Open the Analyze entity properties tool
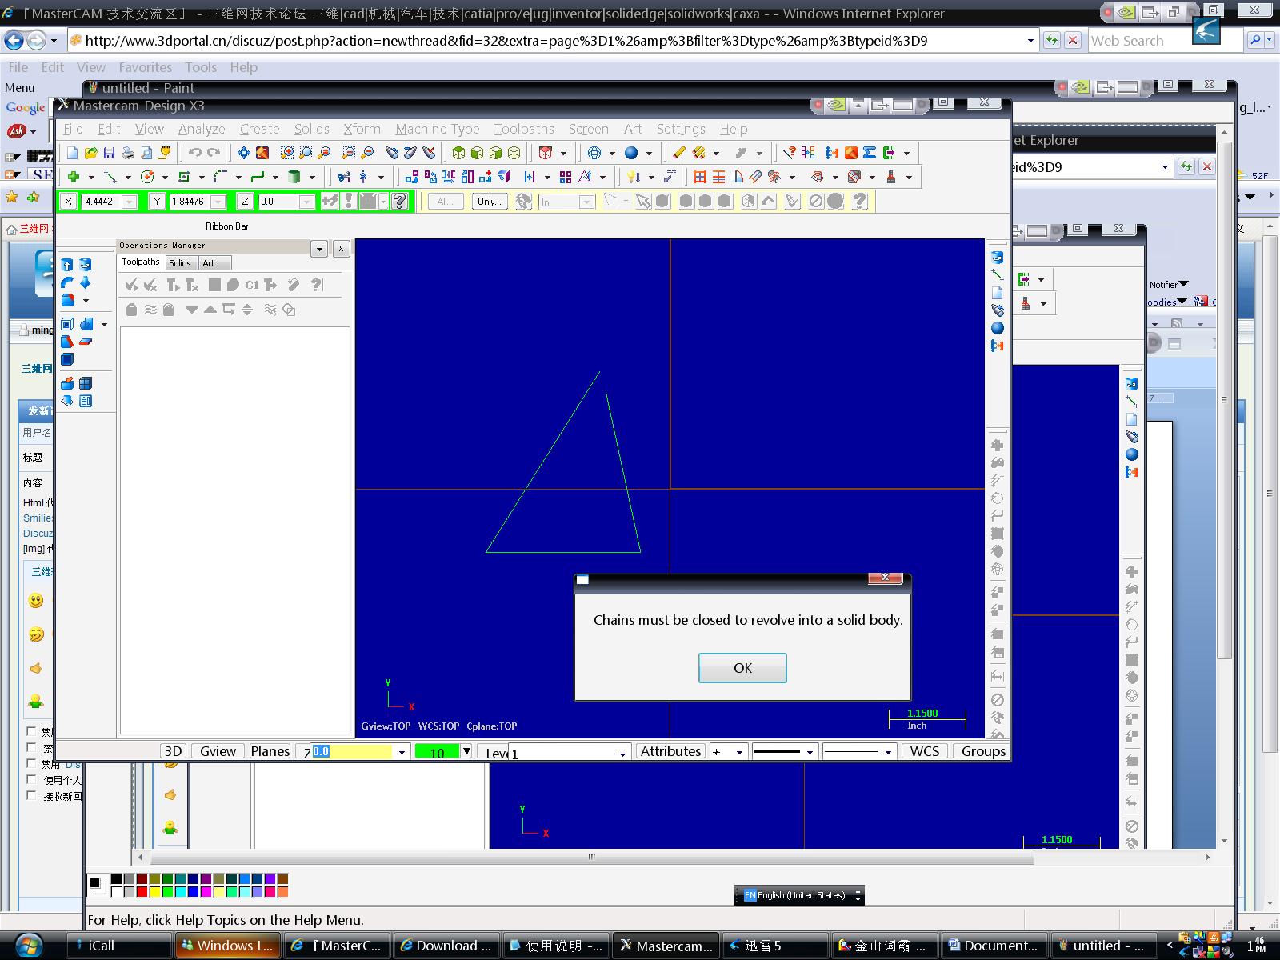The width and height of the screenshot is (1280, 960). (x=790, y=153)
